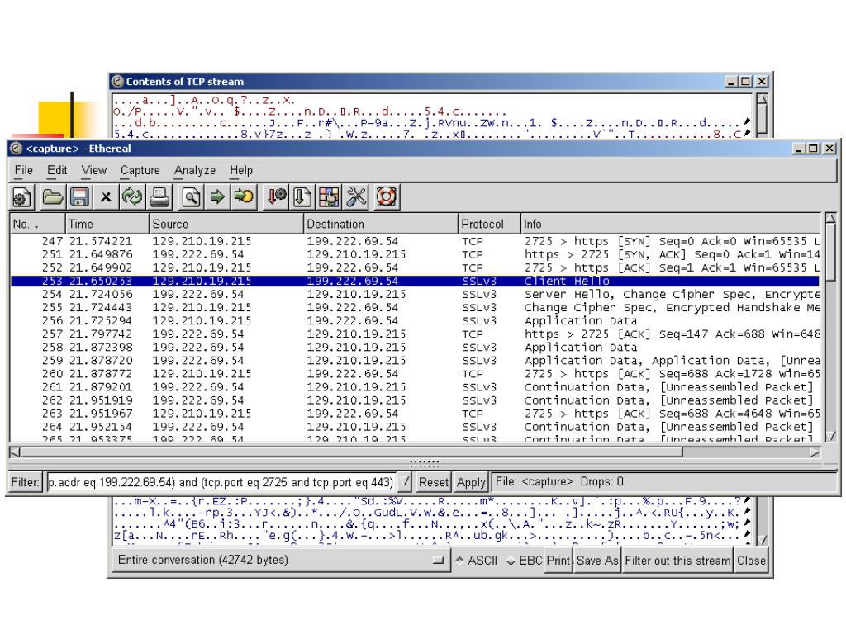Viewport: 846px width, 634px height.
Task: Select packet 255 Change Cipher Spec row
Action: pos(415,307)
